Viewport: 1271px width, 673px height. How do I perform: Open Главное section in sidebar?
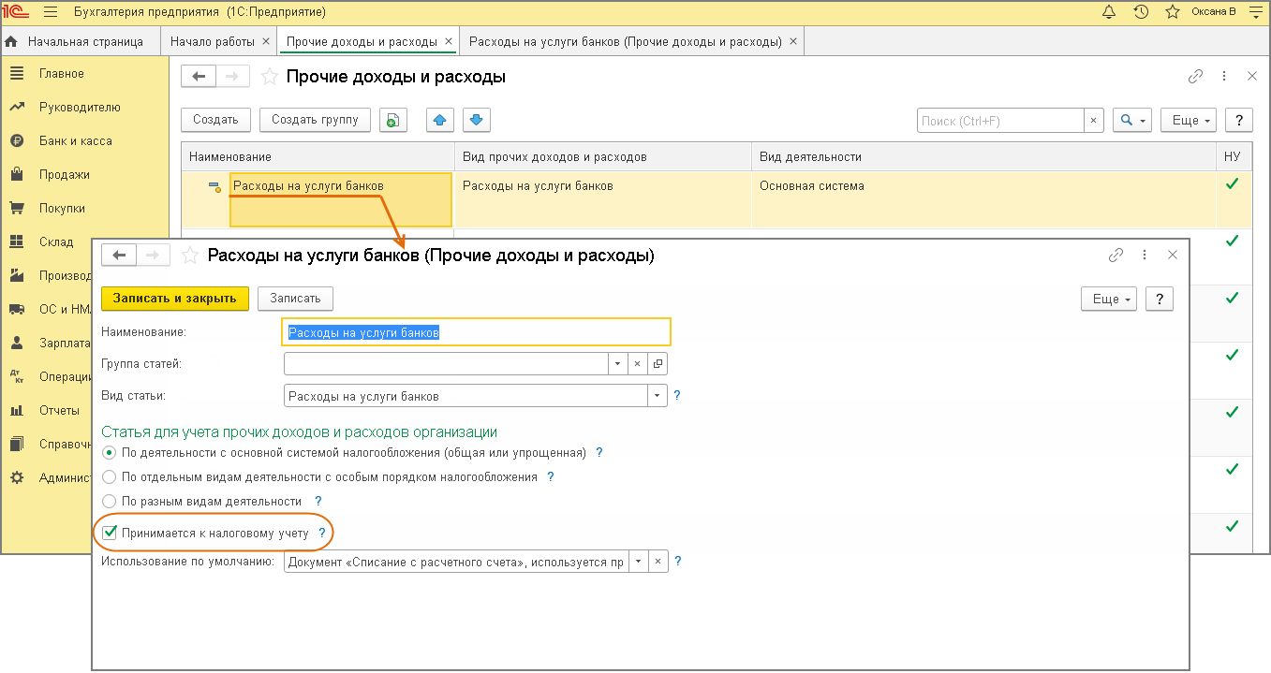click(x=61, y=74)
